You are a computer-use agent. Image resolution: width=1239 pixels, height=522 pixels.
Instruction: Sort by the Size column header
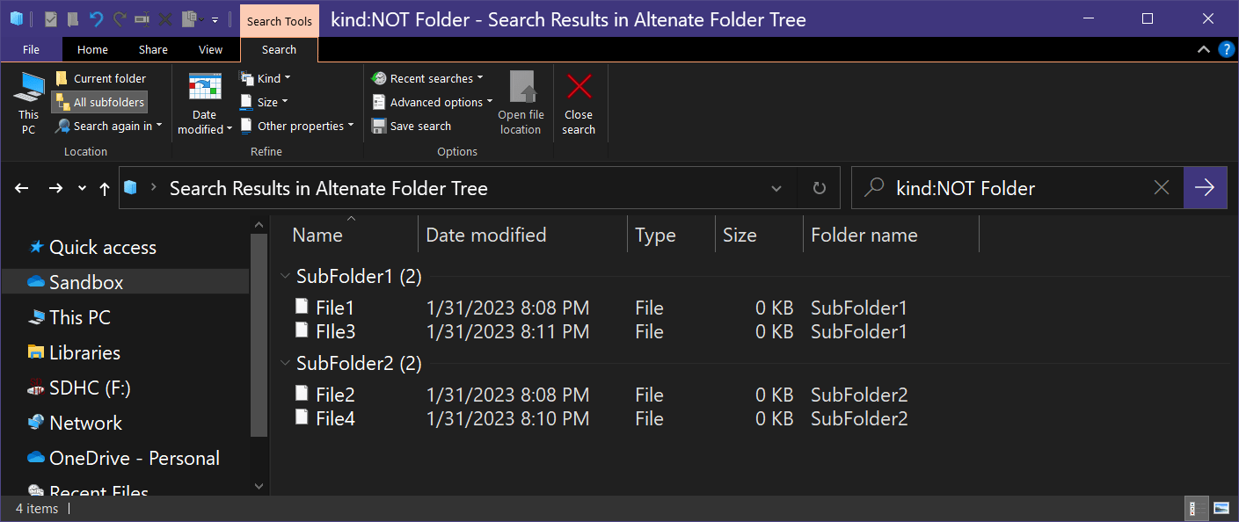click(759, 235)
